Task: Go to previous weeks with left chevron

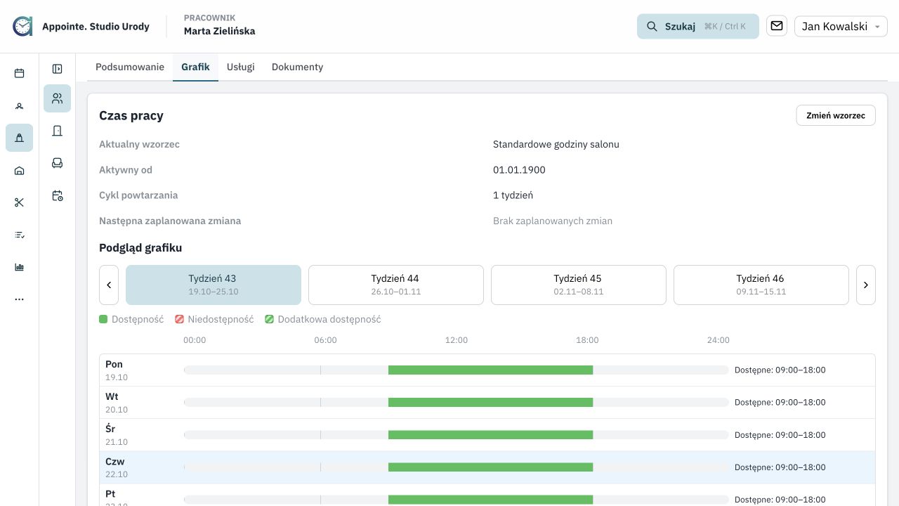Action: pos(109,285)
